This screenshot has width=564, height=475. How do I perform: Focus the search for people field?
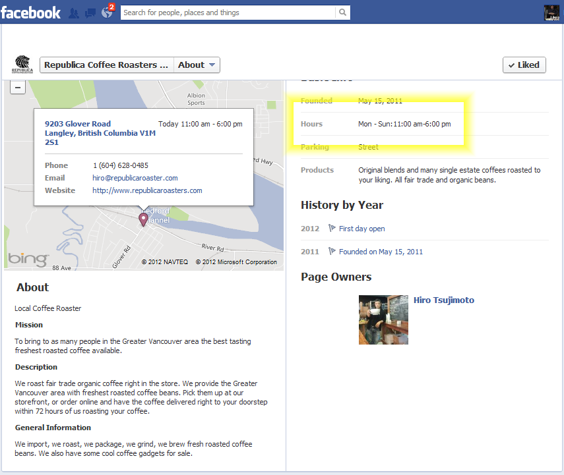coord(228,13)
